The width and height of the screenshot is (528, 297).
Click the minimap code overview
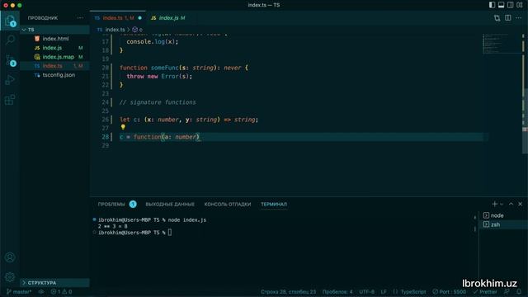502,44
